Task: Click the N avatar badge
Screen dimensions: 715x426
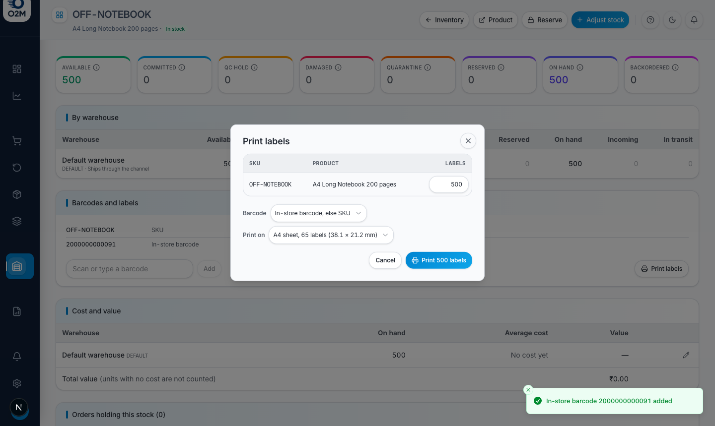Action: pyautogui.click(x=19, y=408)
